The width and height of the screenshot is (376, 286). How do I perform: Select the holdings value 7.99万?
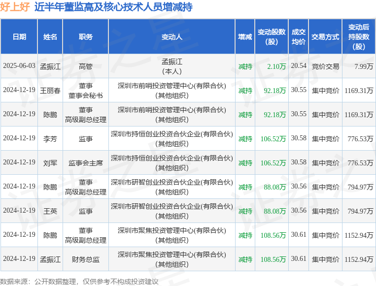point(364,66)
